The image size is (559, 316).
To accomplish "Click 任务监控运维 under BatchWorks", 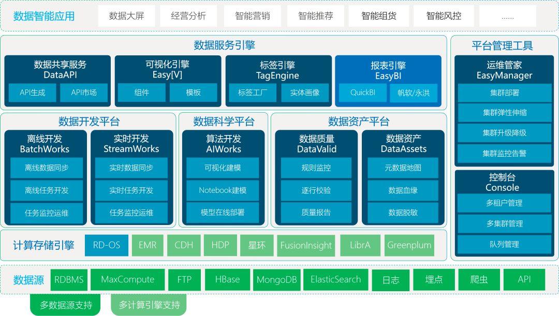I will [x=47, y=213].
